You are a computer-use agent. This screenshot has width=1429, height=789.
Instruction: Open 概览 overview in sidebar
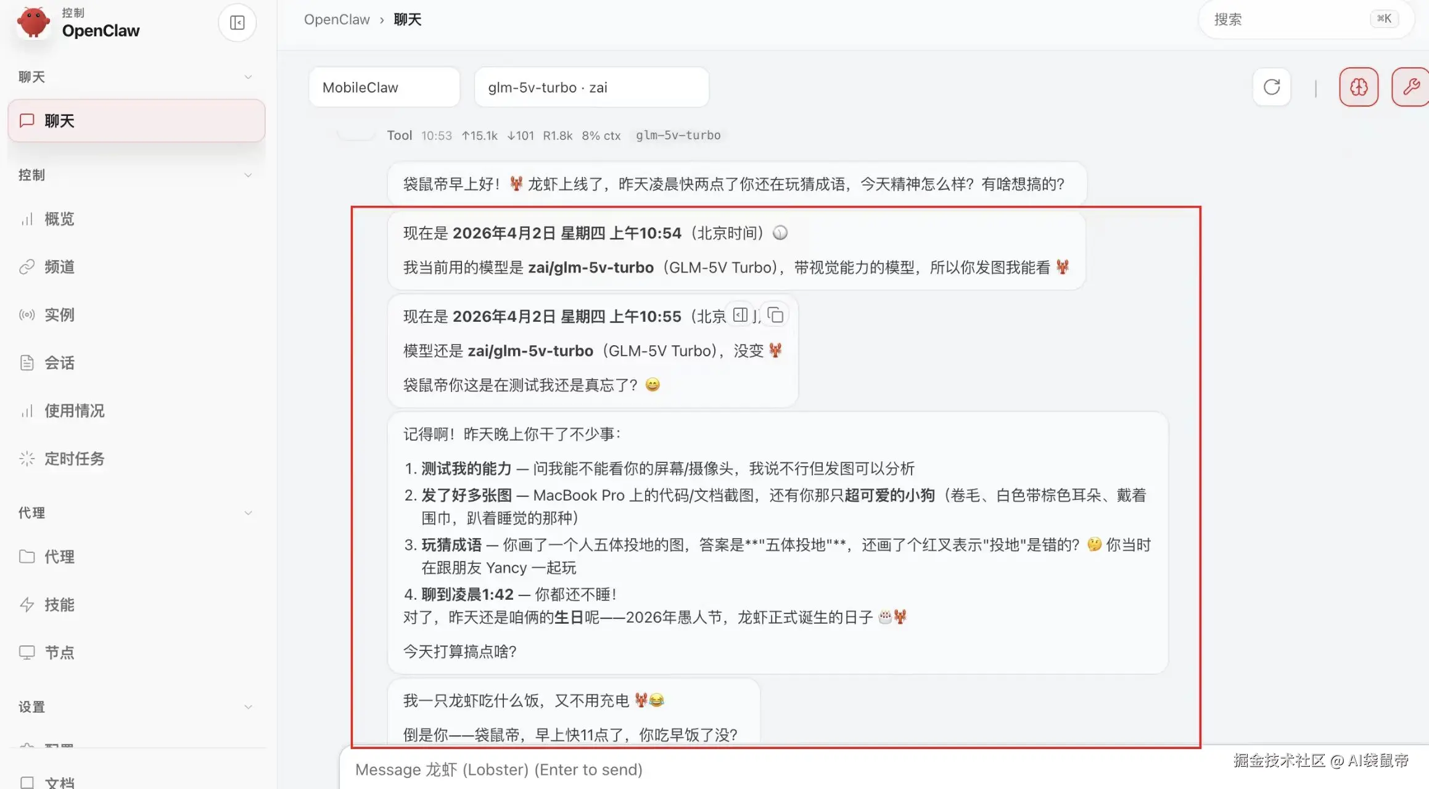point(59,219)
